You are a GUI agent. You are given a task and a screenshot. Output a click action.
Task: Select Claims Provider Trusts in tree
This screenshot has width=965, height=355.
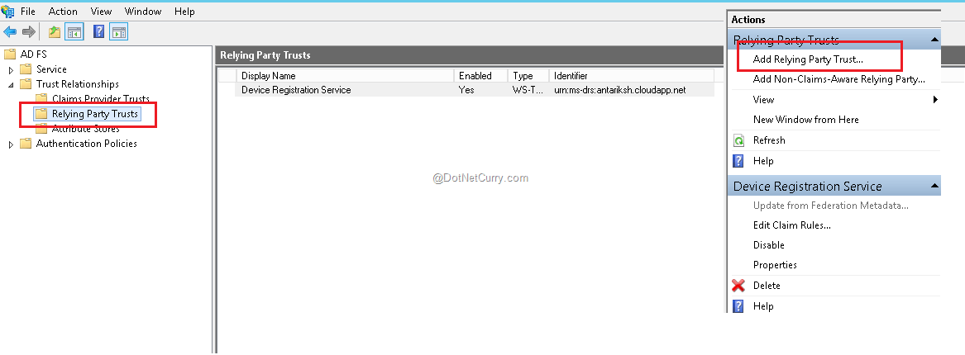click(100, 99)
